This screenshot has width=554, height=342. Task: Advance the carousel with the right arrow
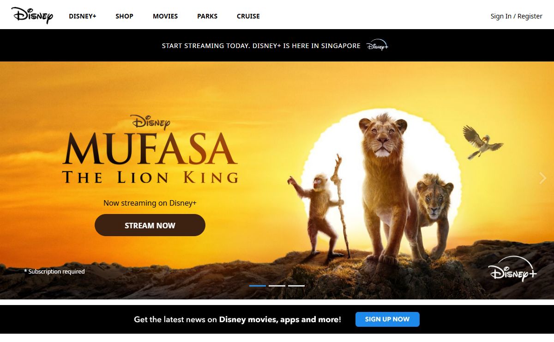tap(543, 178)
